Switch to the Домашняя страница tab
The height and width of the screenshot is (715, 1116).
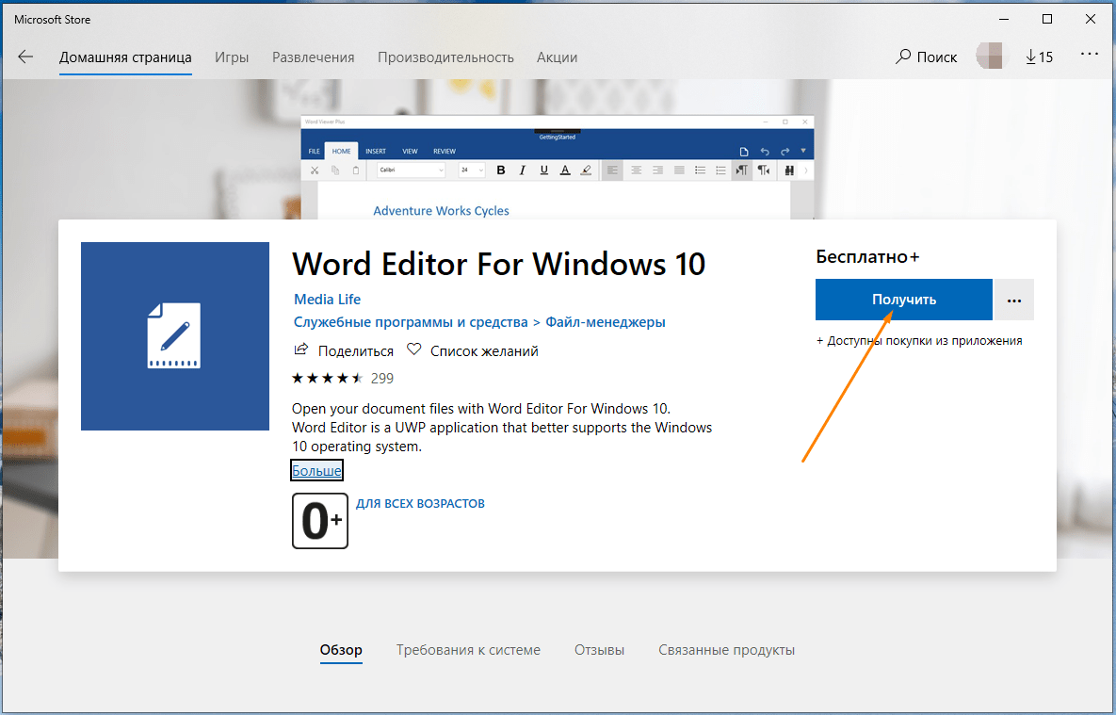pos(125,57)
